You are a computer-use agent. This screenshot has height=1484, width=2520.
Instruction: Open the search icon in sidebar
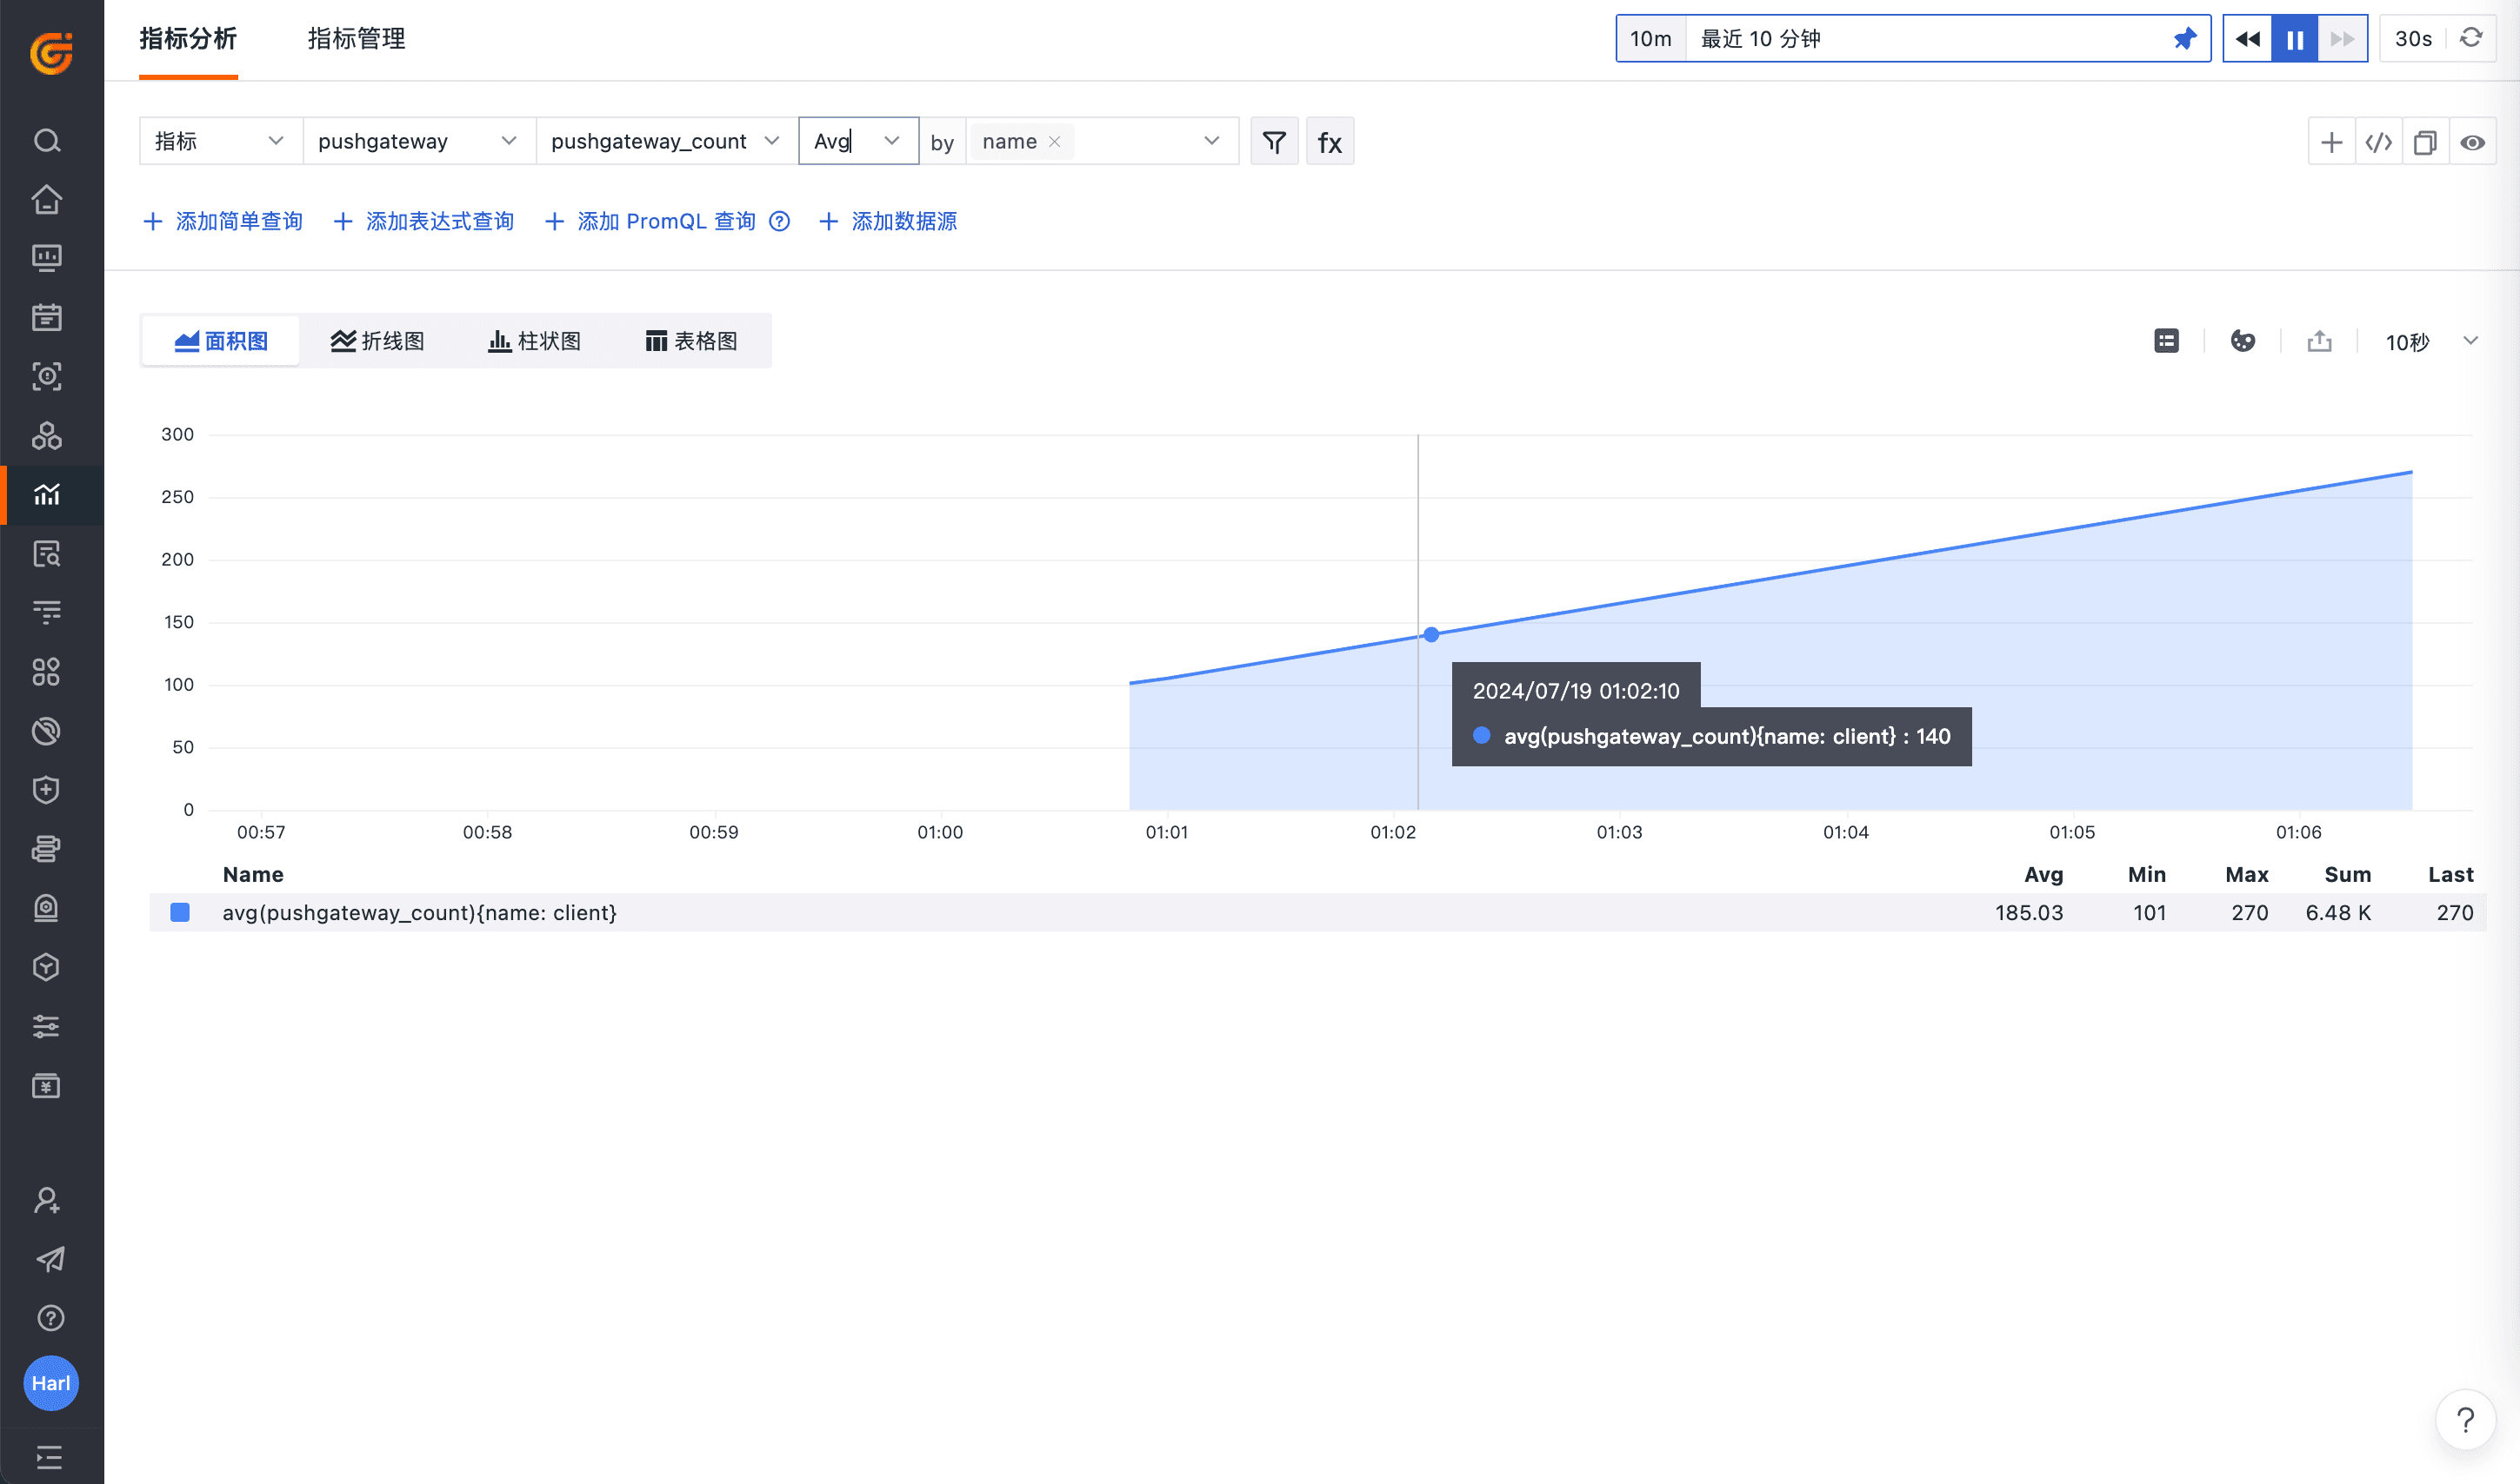(x=47, y=141)
